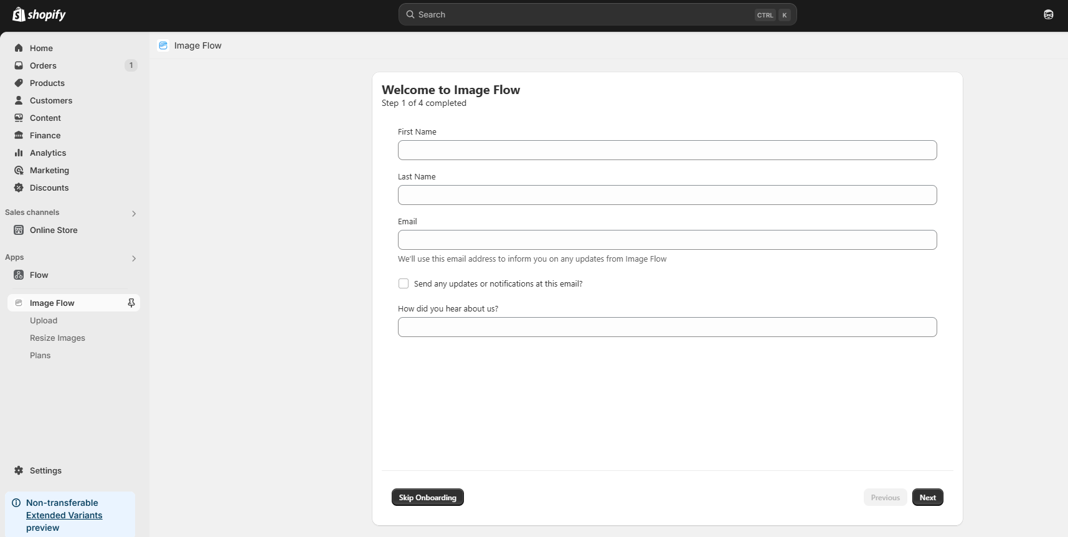Click the disabled Previous button

click(886, 497)
